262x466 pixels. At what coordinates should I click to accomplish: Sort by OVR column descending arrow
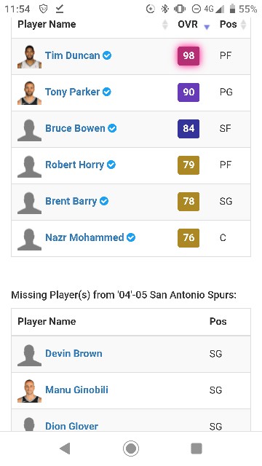point(207,27)
